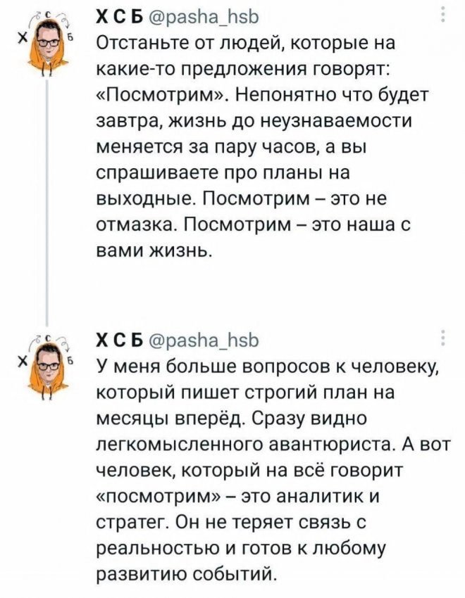The height and width of the screenshot is (598, 465).
Task: Open the second tweet's three-dot options menu
Action: (x=443, y=338)
